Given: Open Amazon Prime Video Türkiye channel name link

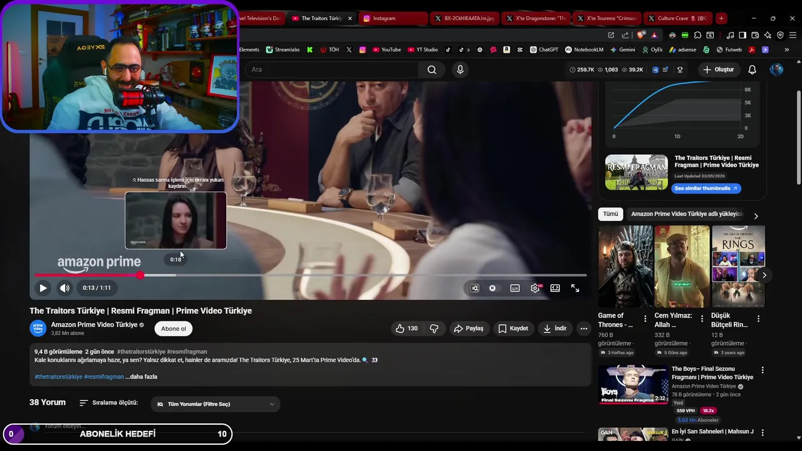Looking at the screenshot, I should tap(94, 324).
